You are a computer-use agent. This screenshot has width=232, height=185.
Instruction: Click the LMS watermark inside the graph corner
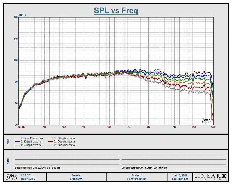[207, 121]
